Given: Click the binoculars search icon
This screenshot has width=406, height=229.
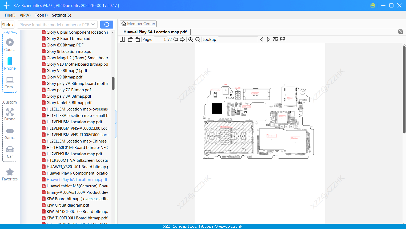Looking at the screenshot, I should click(x=283, y=39).
